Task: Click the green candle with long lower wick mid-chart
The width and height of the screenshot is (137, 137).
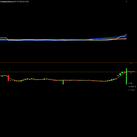Action: tap(63, 82)
